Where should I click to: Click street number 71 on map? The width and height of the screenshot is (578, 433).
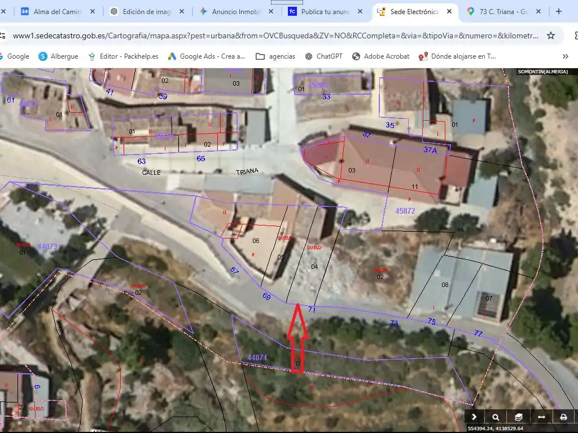click(312, 310)
